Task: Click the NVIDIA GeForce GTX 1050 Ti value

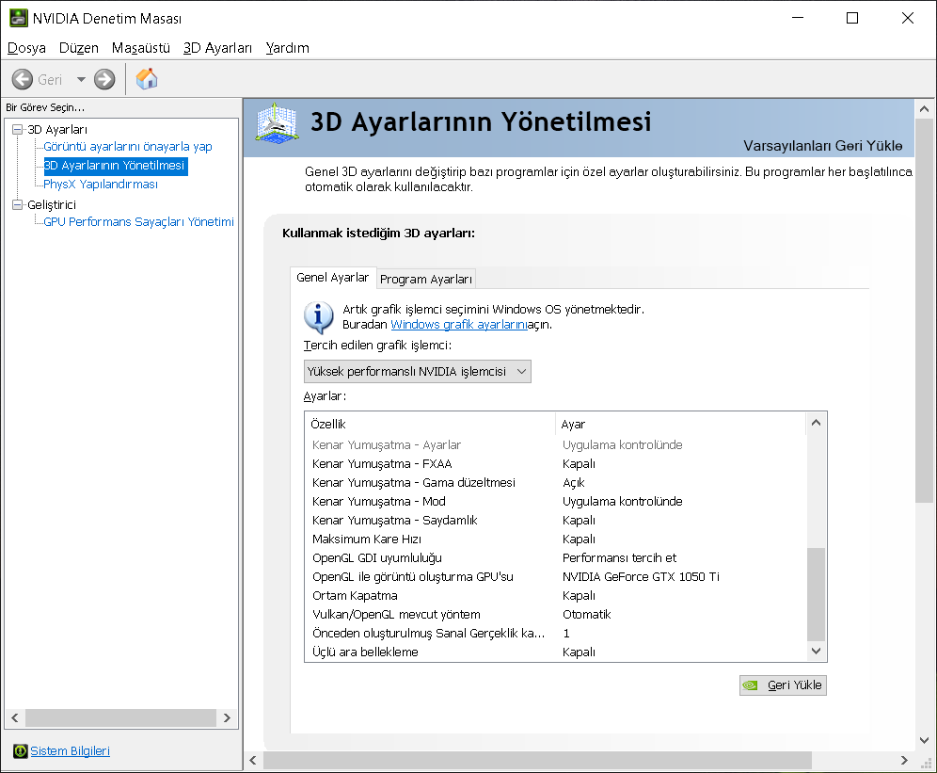Action: coord(641,577)
